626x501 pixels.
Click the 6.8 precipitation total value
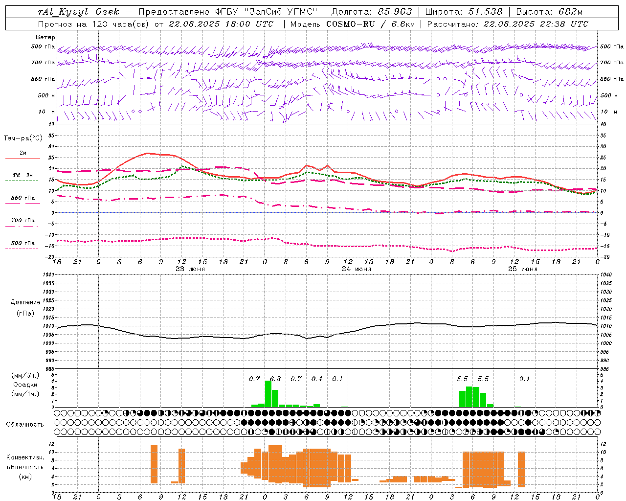click(275, 379)
